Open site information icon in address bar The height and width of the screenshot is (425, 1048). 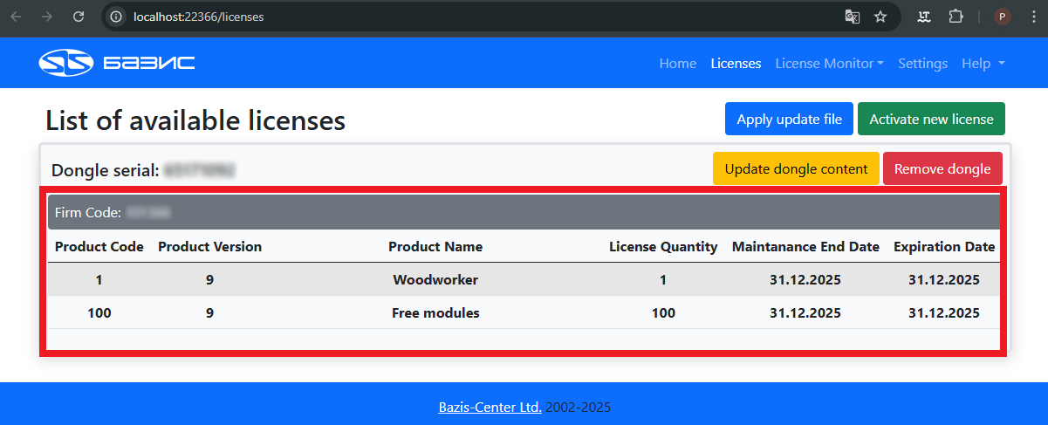(x=116, y=17)
